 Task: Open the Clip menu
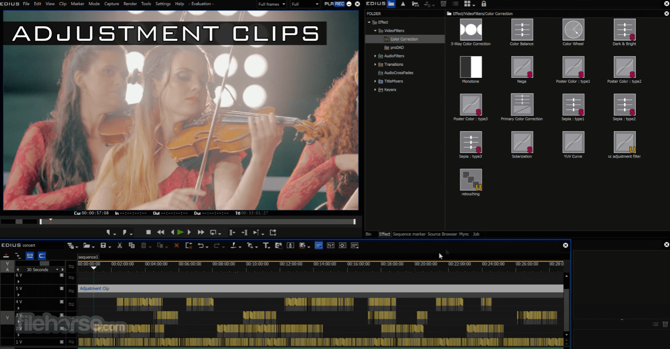63,4
